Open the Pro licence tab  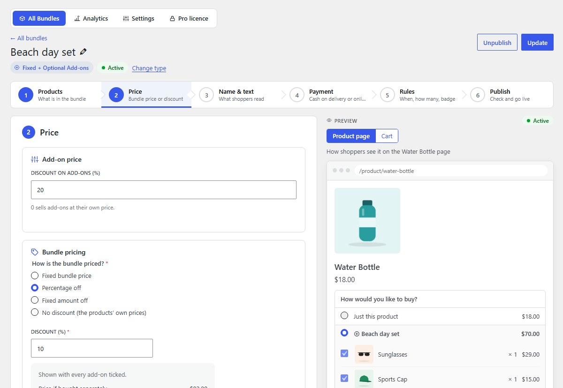tap(189, 18)
